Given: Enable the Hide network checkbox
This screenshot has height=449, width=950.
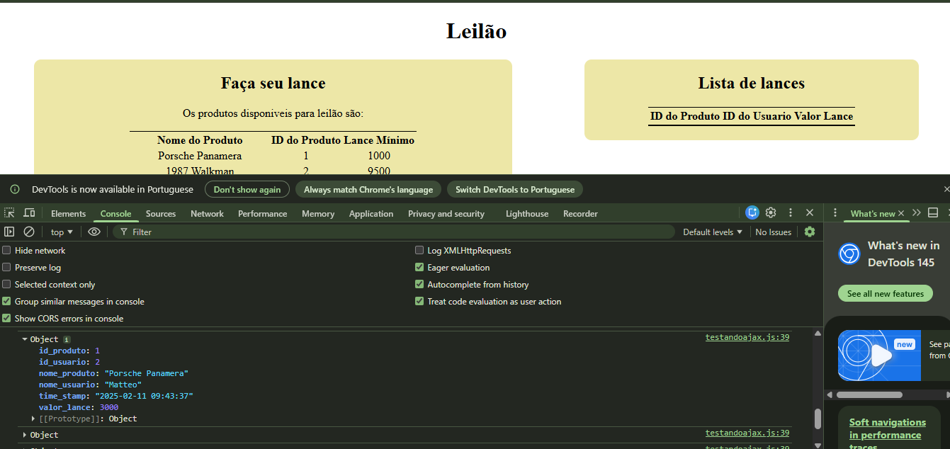Looking at the screenshot, I should tap(7, 251).
